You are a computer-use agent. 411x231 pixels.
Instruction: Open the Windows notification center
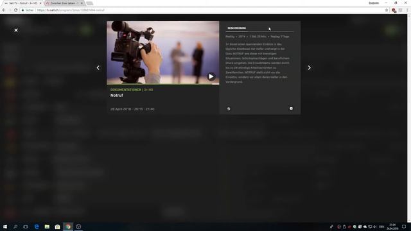[404, 227]
